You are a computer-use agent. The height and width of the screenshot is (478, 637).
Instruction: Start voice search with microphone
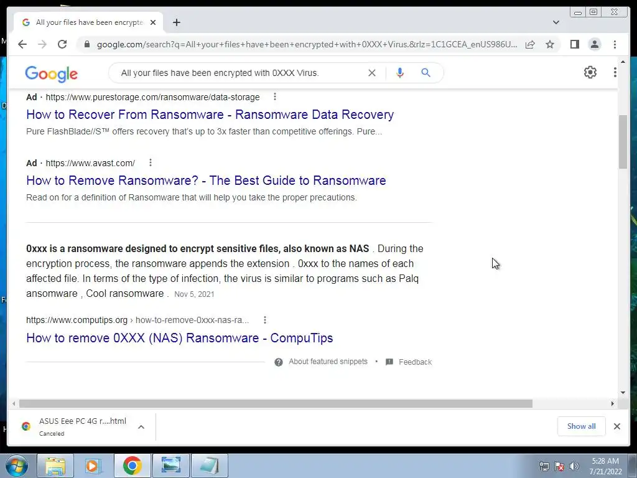click(x=400, y=73)
